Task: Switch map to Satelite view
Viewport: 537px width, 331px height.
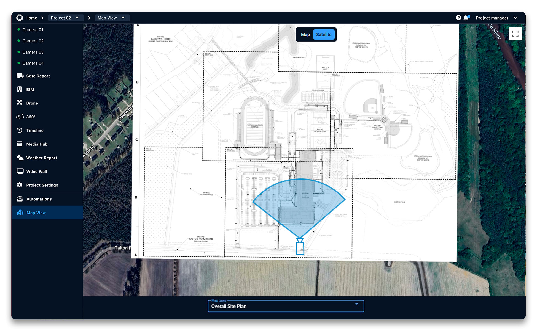Action: (324, 35)
